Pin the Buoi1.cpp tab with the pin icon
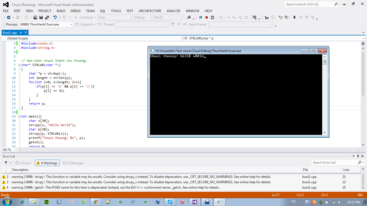The height and width of the screenshot is (206, 367). coord(21,32)
